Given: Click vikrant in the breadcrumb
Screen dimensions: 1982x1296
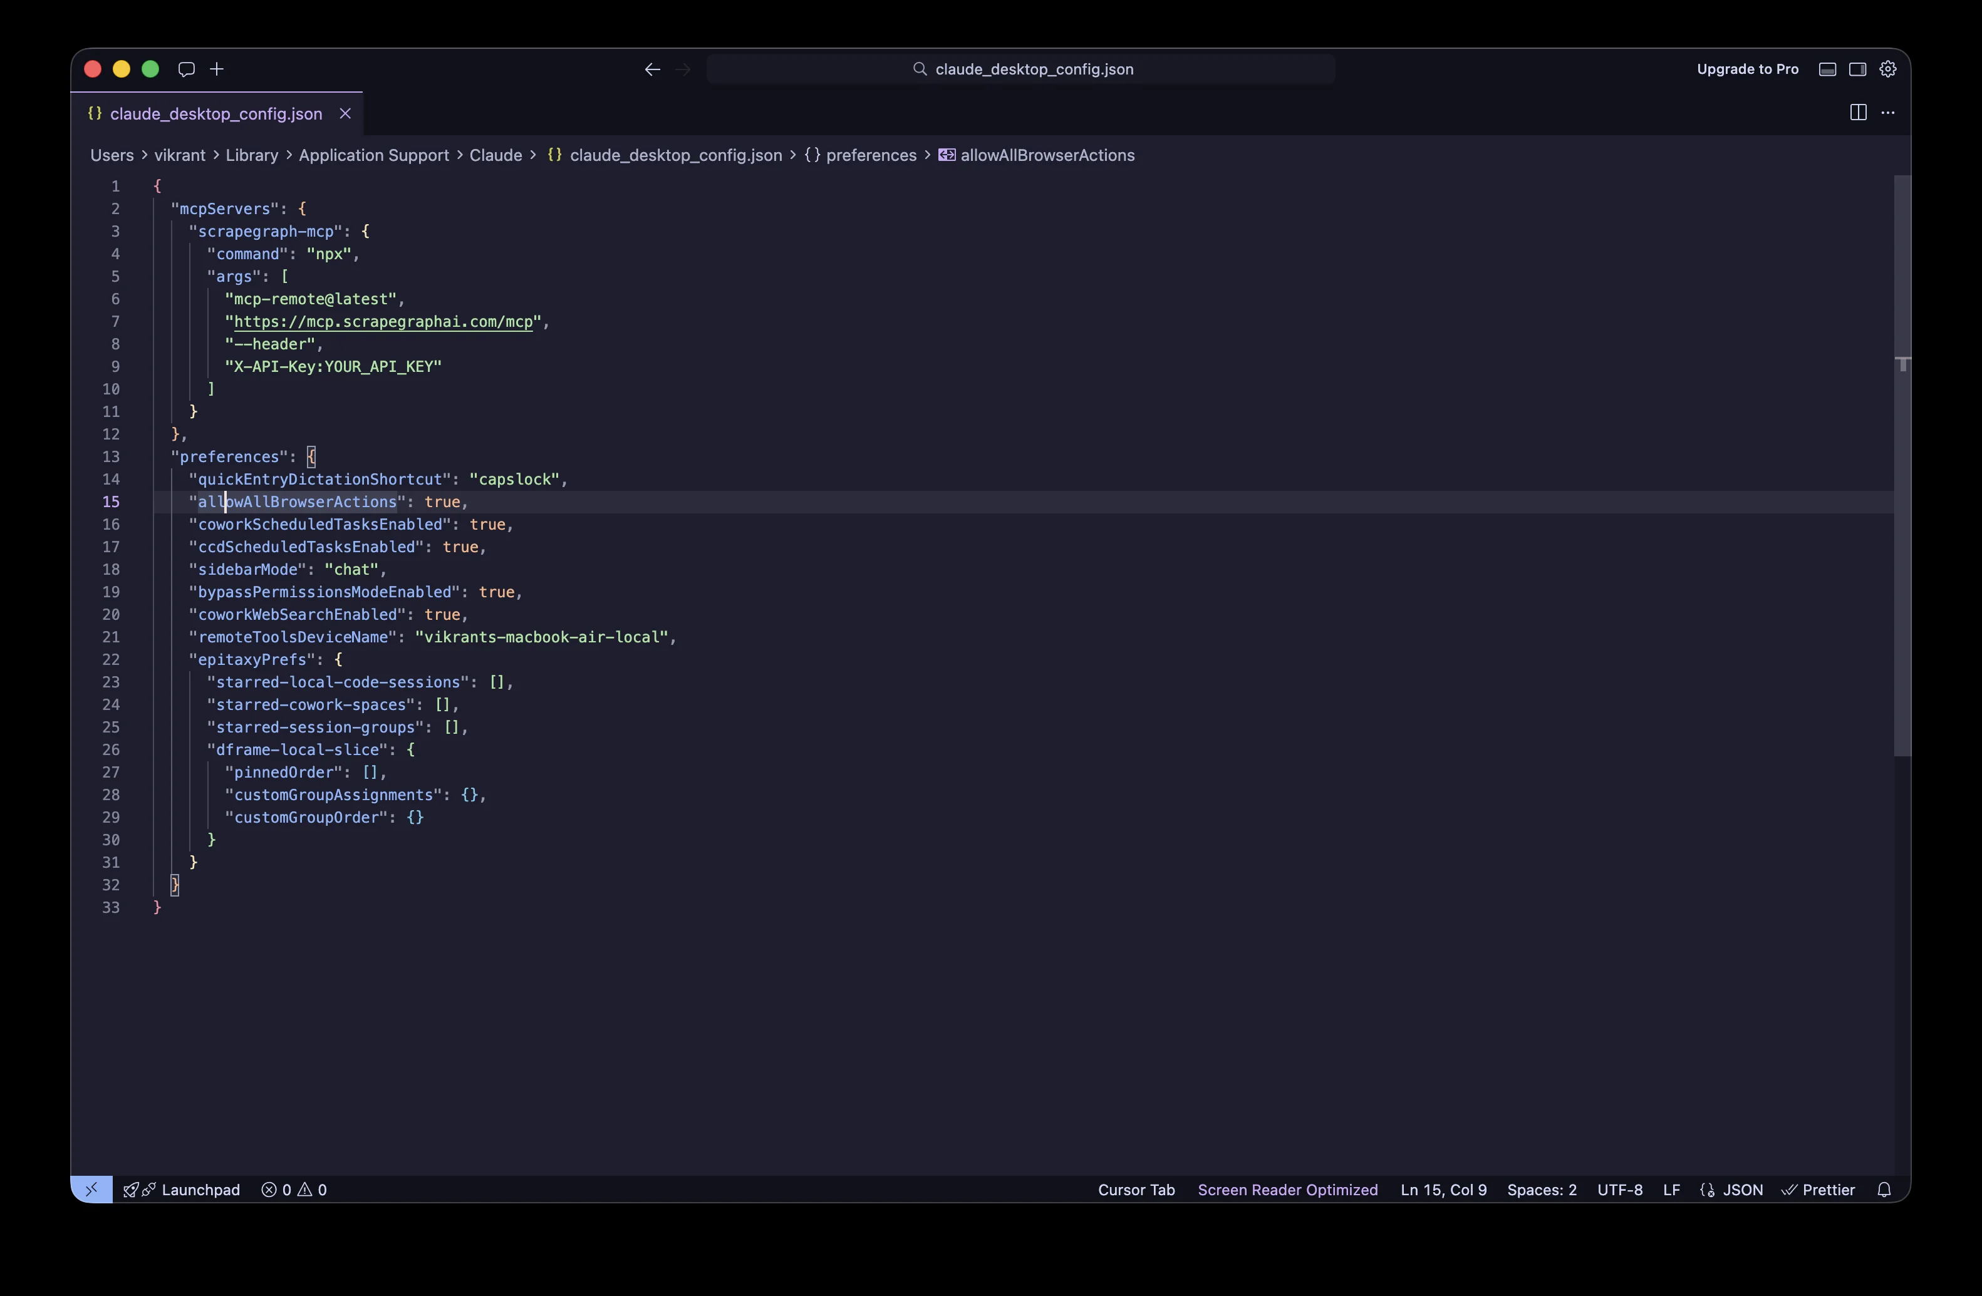Looking at the screenshot, I should pyautogui.click(x=180, y=155).
